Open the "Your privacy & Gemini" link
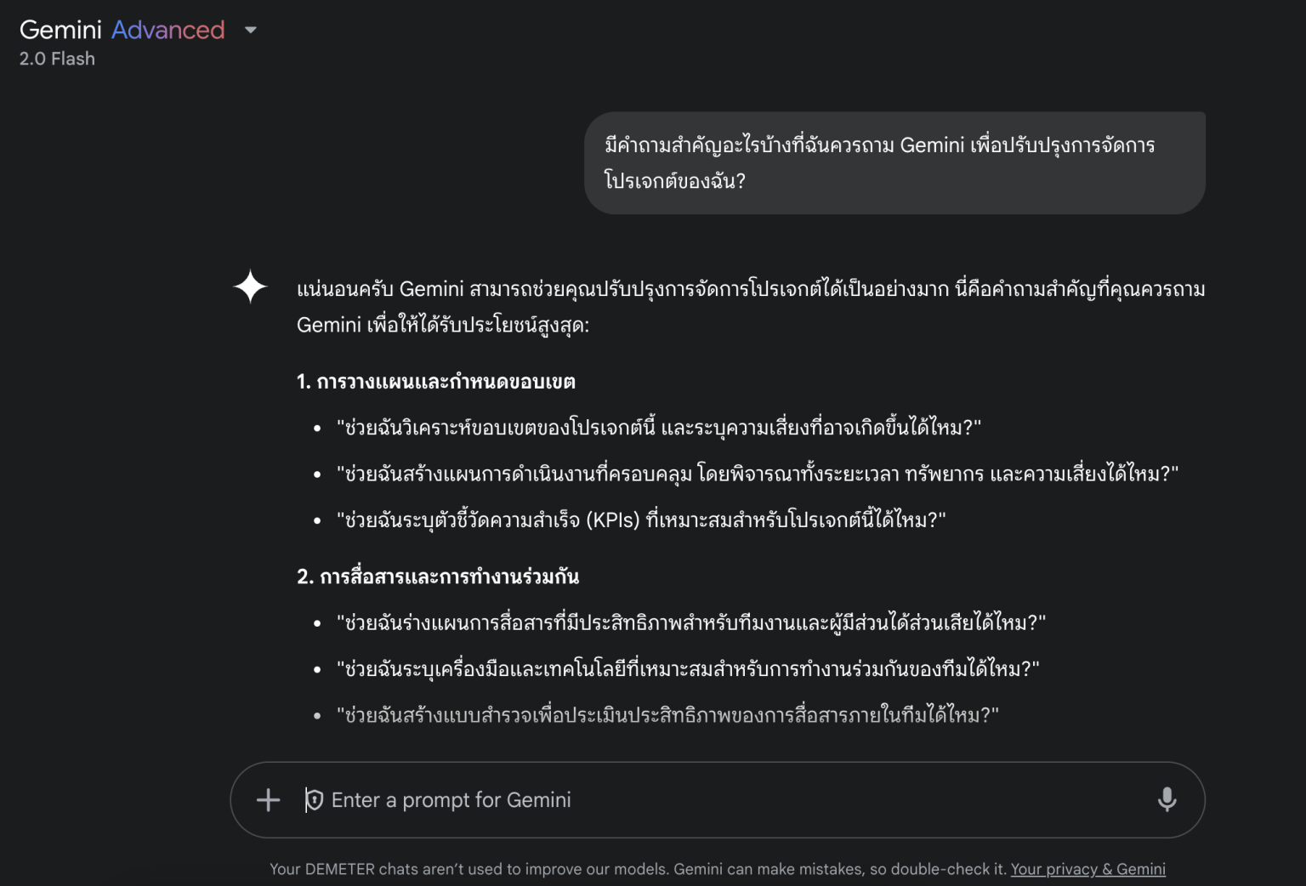This screenshot has width=1306, height=886. click(1087, 869)
